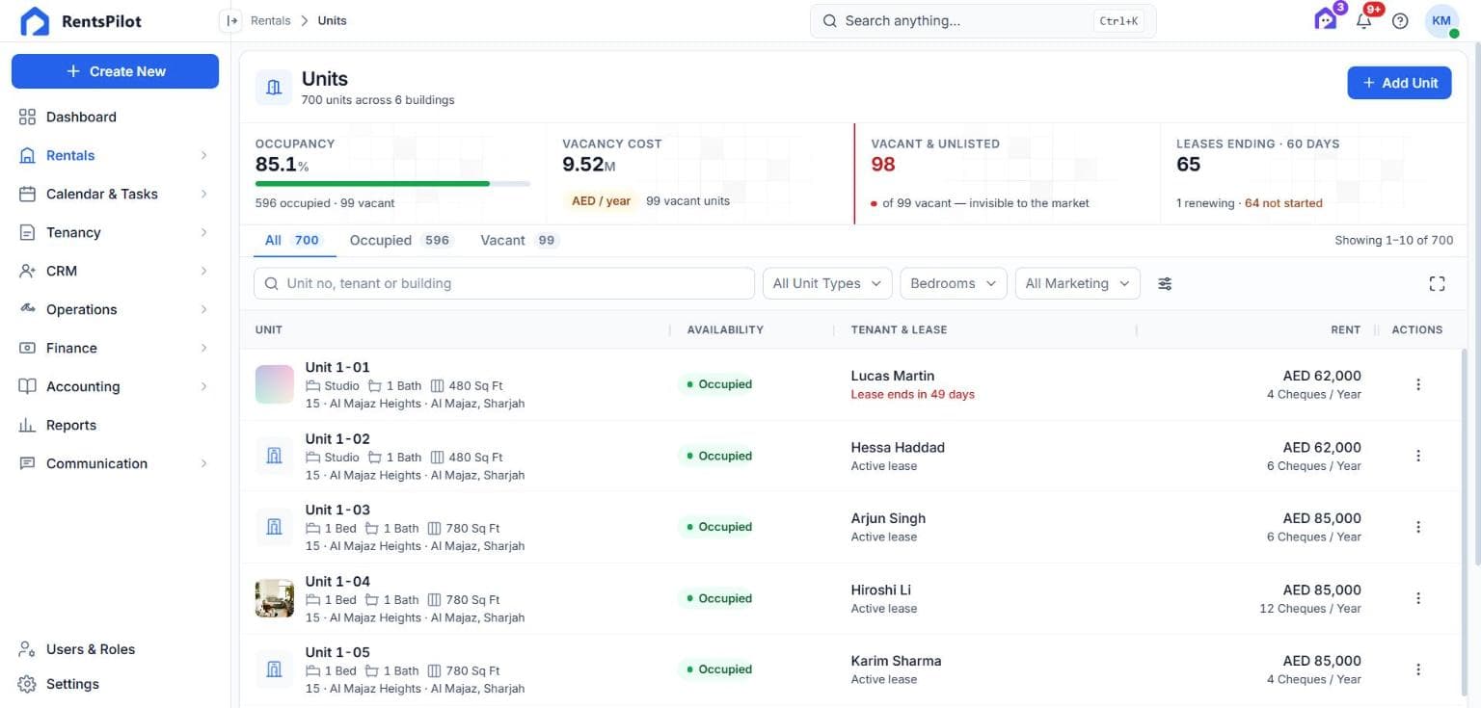Switch to the All 700 tab
1481x708 pixels.
click(293, 240)
